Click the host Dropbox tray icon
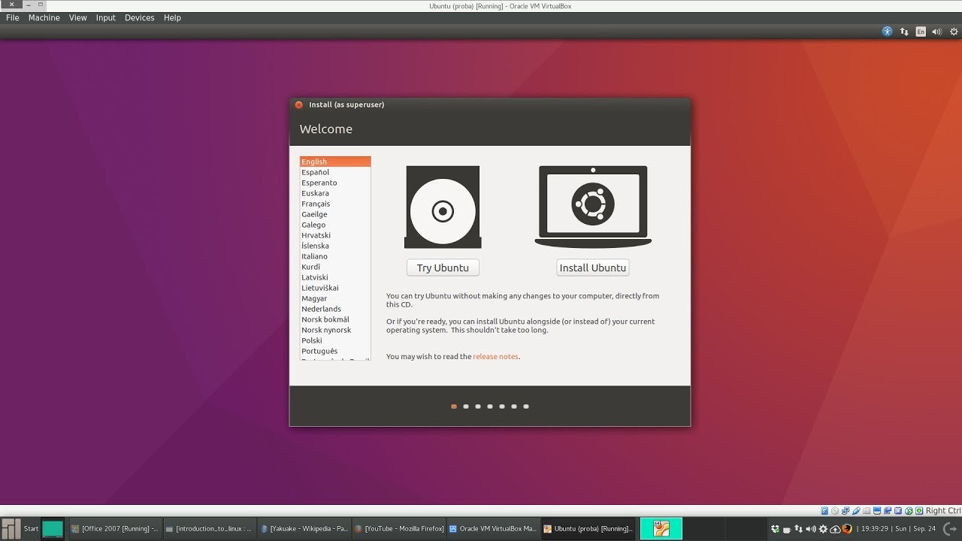The height and width of the screenshot is (541, 962). (776, 529)
